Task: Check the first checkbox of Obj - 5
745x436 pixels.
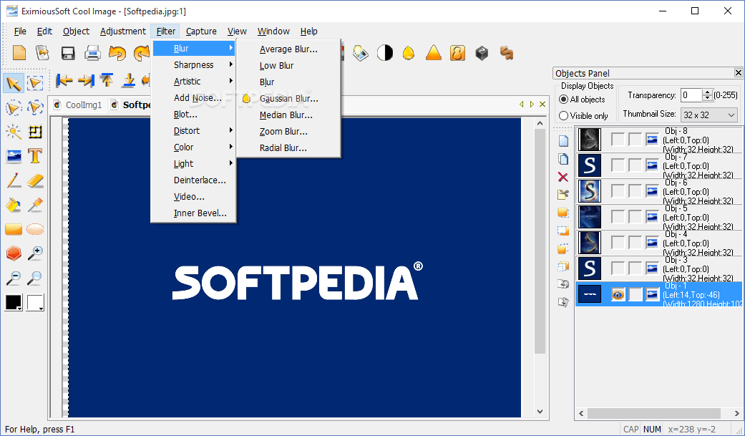Action: (x=618, y=217)
